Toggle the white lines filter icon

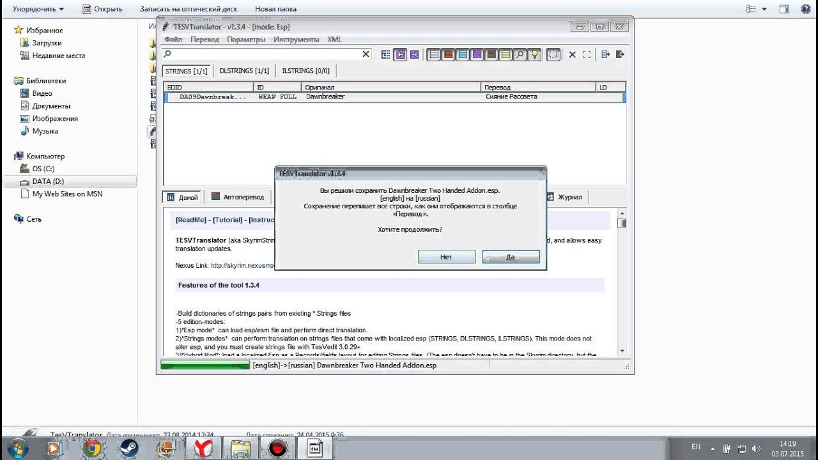[x=434, y=55]
